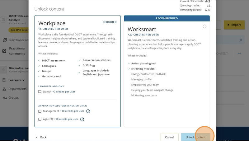The image size is (249, 141).
Task: Click the Discprofile organization name in sidebar
Action: (19, 68)
